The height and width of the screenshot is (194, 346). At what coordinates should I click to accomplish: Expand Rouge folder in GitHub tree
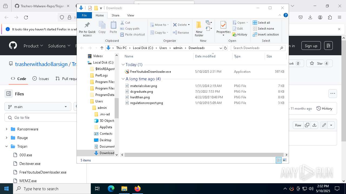[x=6, y=138]
